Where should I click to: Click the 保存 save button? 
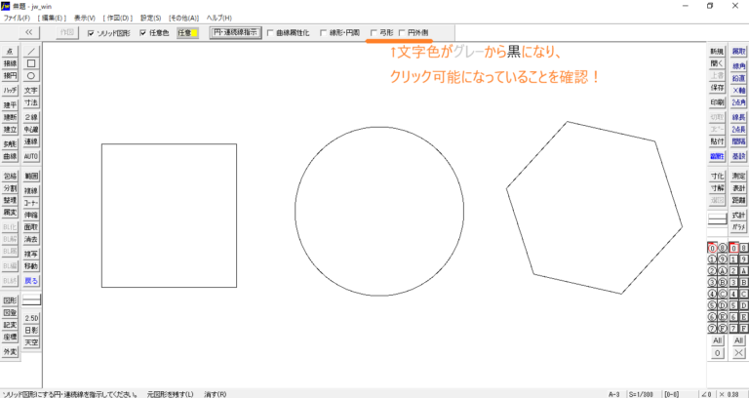pyautogui.click(x=717, y=90)
